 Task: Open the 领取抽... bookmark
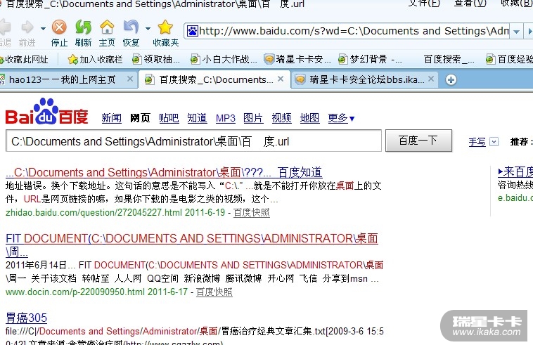[x=156, y=60]
